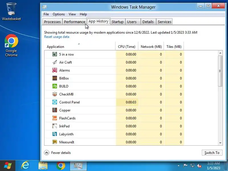Sort by the Application column header
This screenshot has width=228, height=171.
pyautogui.click(x=80, y=46)
